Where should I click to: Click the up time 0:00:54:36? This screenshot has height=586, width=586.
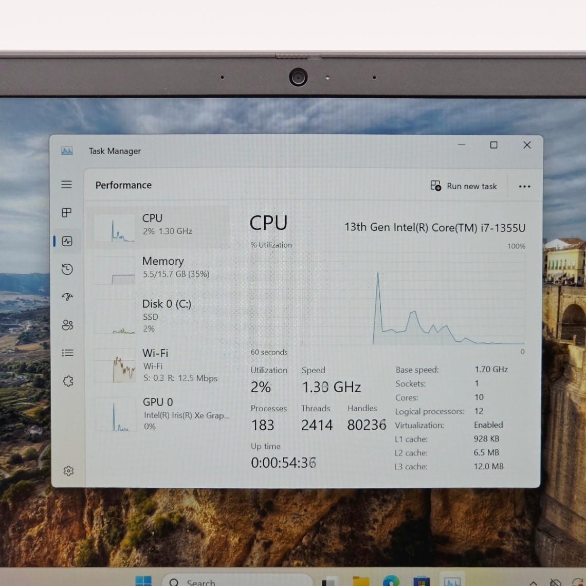tap(284, 463)
